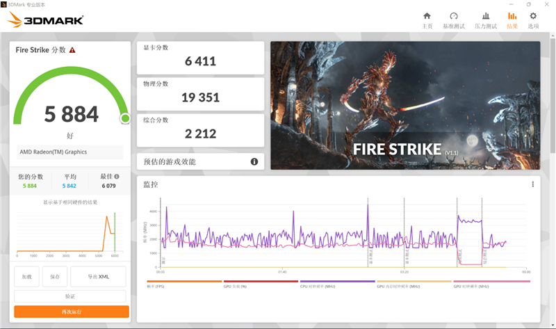
Task: Click the 加载 load button
Action: (x=26, y=276)
